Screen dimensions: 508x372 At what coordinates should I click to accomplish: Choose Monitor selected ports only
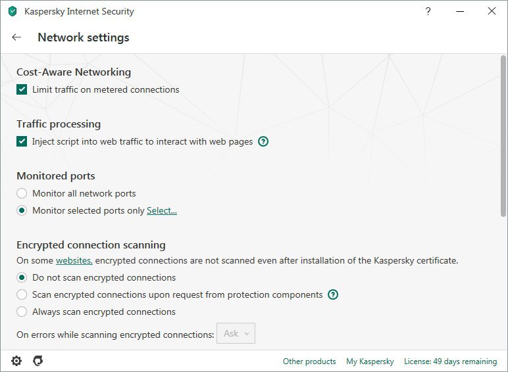(x=22, y=210)
